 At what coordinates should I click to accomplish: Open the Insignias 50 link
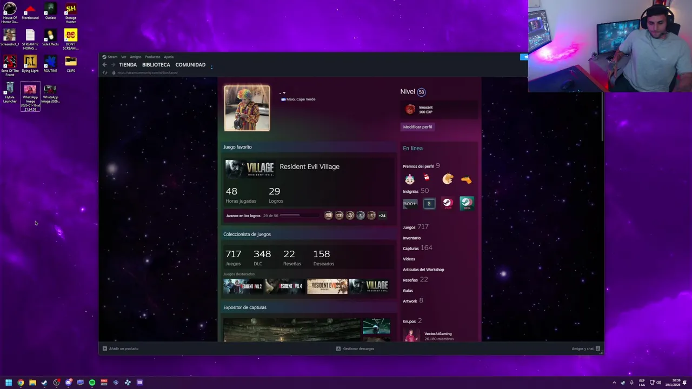tap(416, 191)
